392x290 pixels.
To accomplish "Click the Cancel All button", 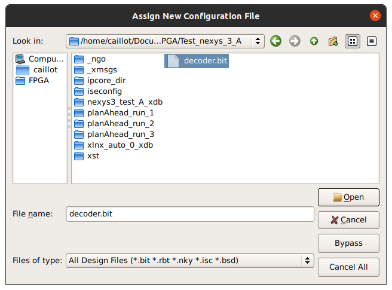I will 348,267.
